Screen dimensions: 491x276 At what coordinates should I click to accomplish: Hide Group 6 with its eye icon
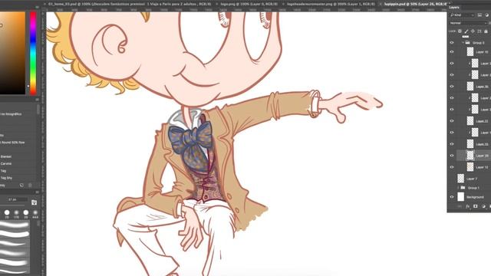point(452,43)
